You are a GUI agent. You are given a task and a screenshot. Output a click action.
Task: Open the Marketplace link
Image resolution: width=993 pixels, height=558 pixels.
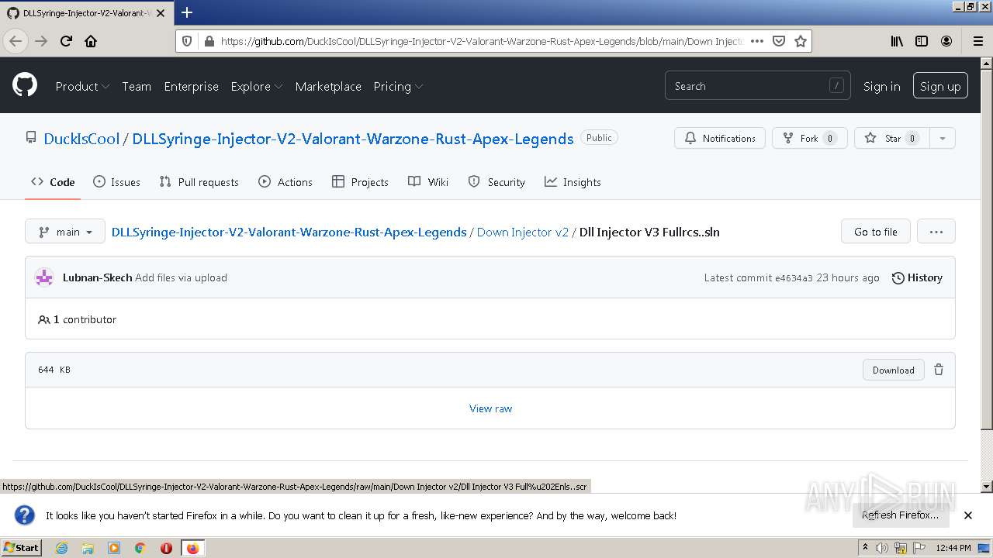pyautogui.click(x=328, y=86)
